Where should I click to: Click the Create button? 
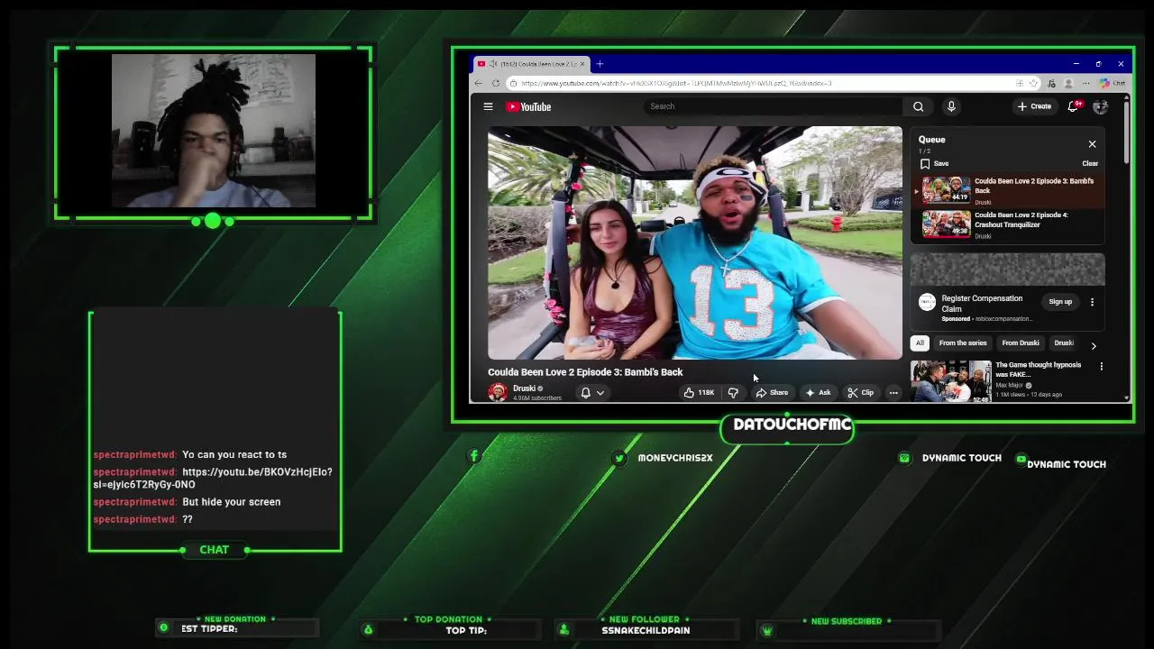[1034, 106]
